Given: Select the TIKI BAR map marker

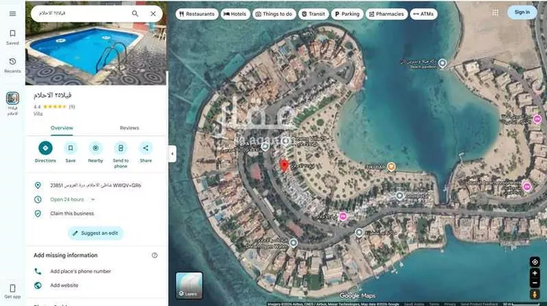Looking at the screenshot, I should pyautogui.click(x=391, y=167).
